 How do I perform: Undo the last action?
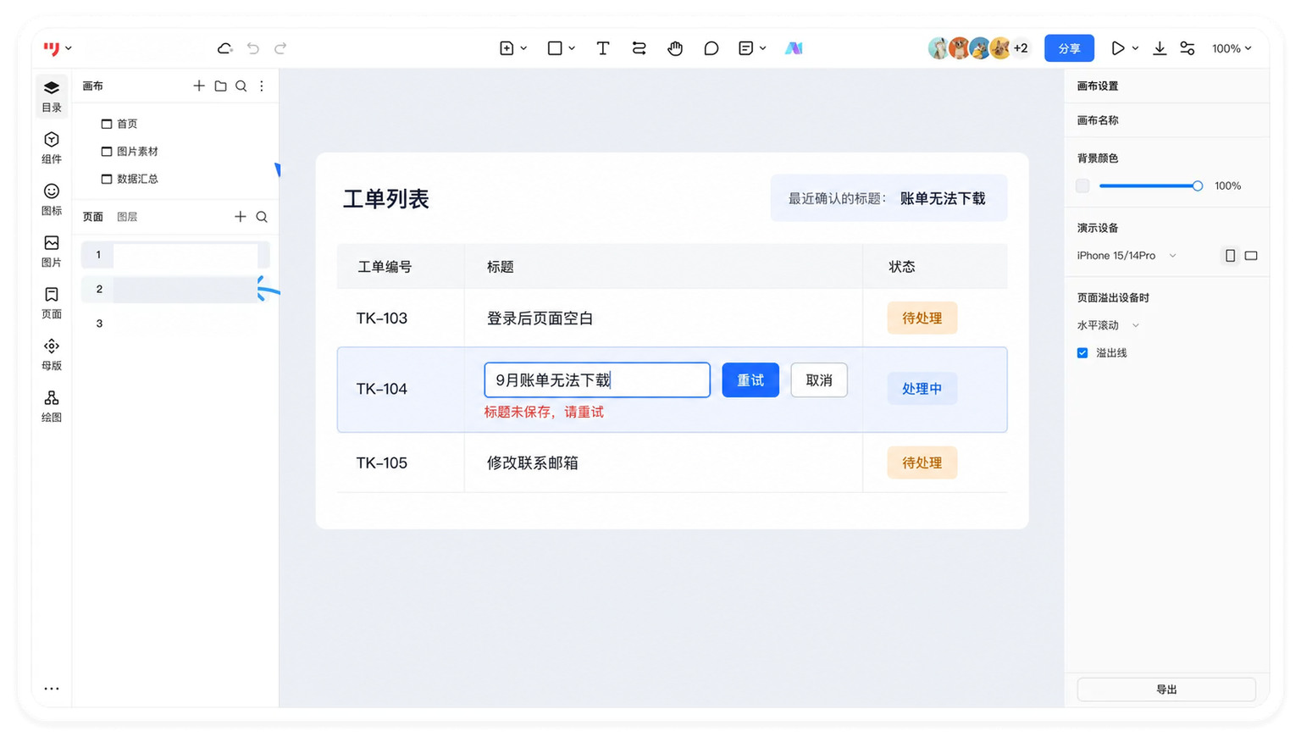[253, 48]
